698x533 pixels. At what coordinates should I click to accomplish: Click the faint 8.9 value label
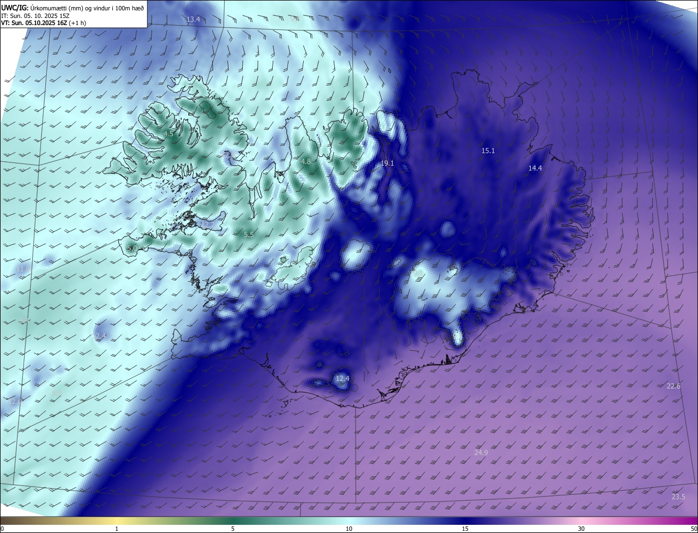56,393
